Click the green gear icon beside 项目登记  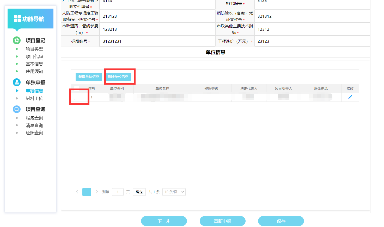(17, 40)
